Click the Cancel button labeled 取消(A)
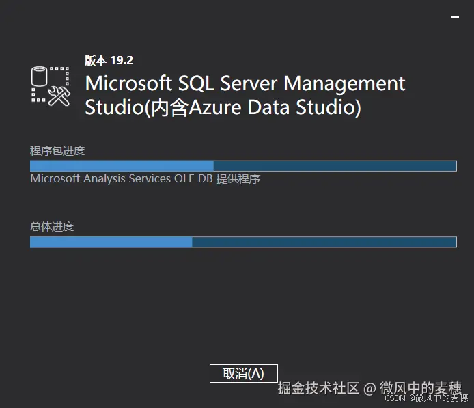 (243, 373)
